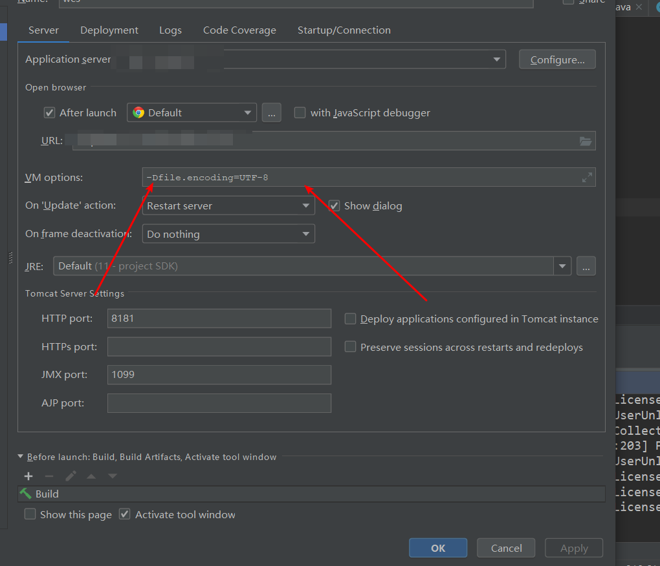Click the pencil icon to edit the Build task
The image size is (660, 566).
(71, 476)
